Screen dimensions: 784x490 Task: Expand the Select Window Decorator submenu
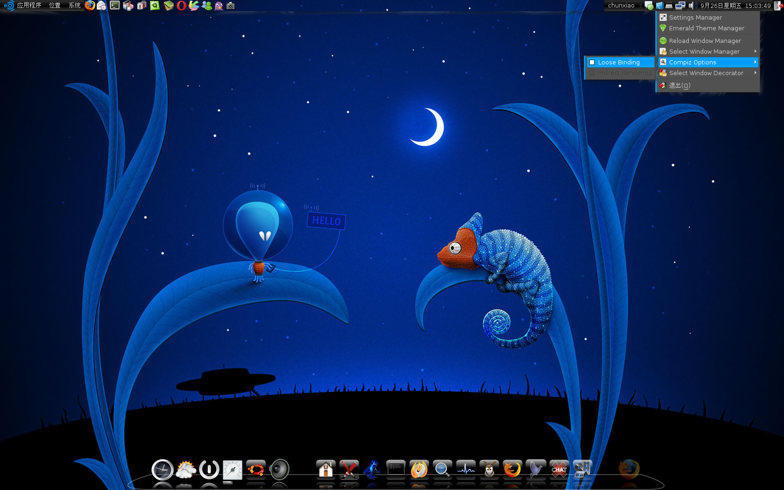pyautogui.click(x=708, y=73)
